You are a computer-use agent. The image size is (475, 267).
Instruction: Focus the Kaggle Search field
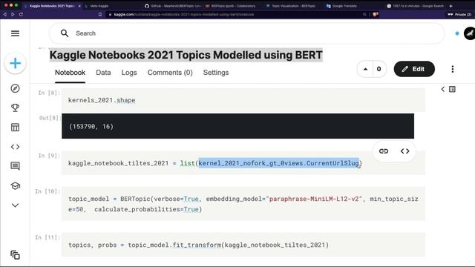pyautogui.click(x=247, y=33)
